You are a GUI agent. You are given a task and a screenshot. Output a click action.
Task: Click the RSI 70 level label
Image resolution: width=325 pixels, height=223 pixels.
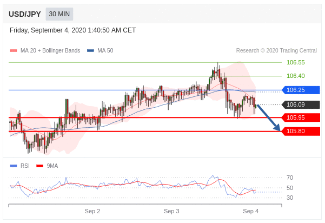[290, 178]
